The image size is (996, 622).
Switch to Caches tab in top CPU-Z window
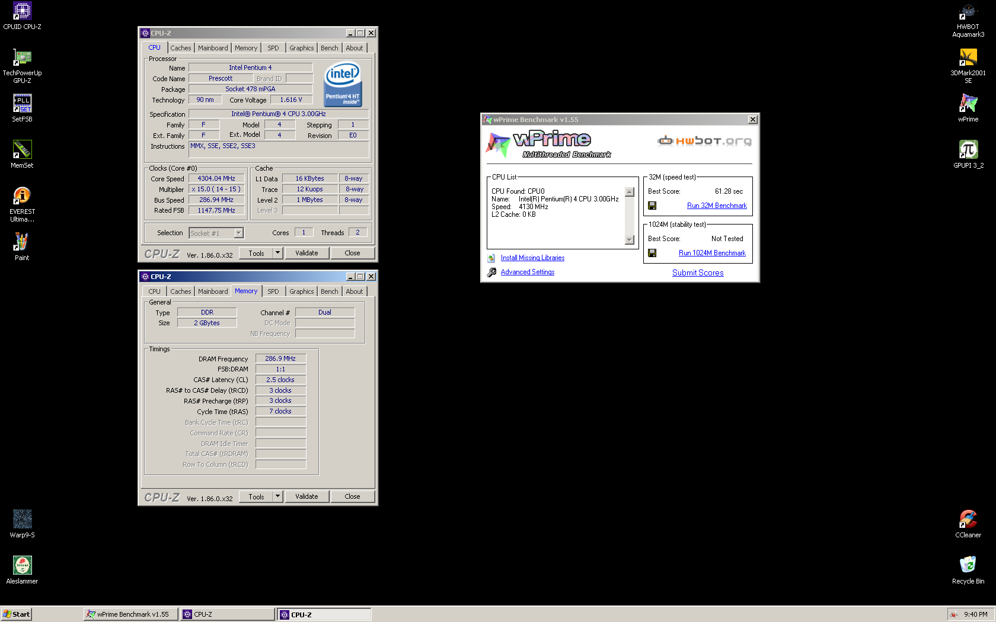point(181,48)
